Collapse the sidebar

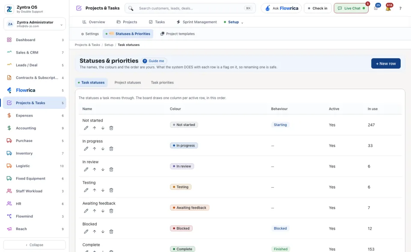[x=35, y=245]
